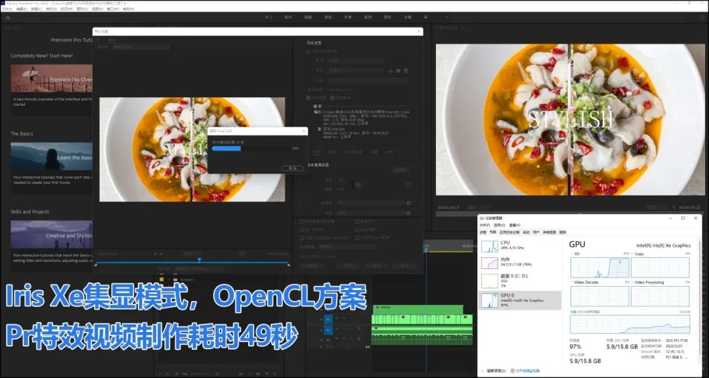Open the 序列(S) menu in Premiere Pro

tap(51, 9)
